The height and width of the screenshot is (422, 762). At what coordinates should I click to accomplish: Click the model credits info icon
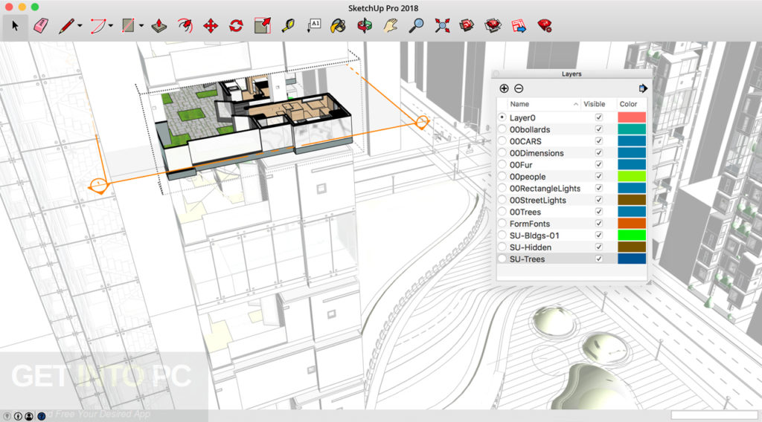18,416
